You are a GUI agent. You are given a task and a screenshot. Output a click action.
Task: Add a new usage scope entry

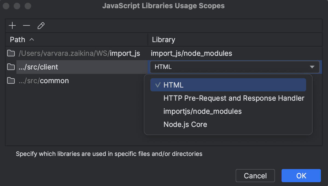(12, 25)
